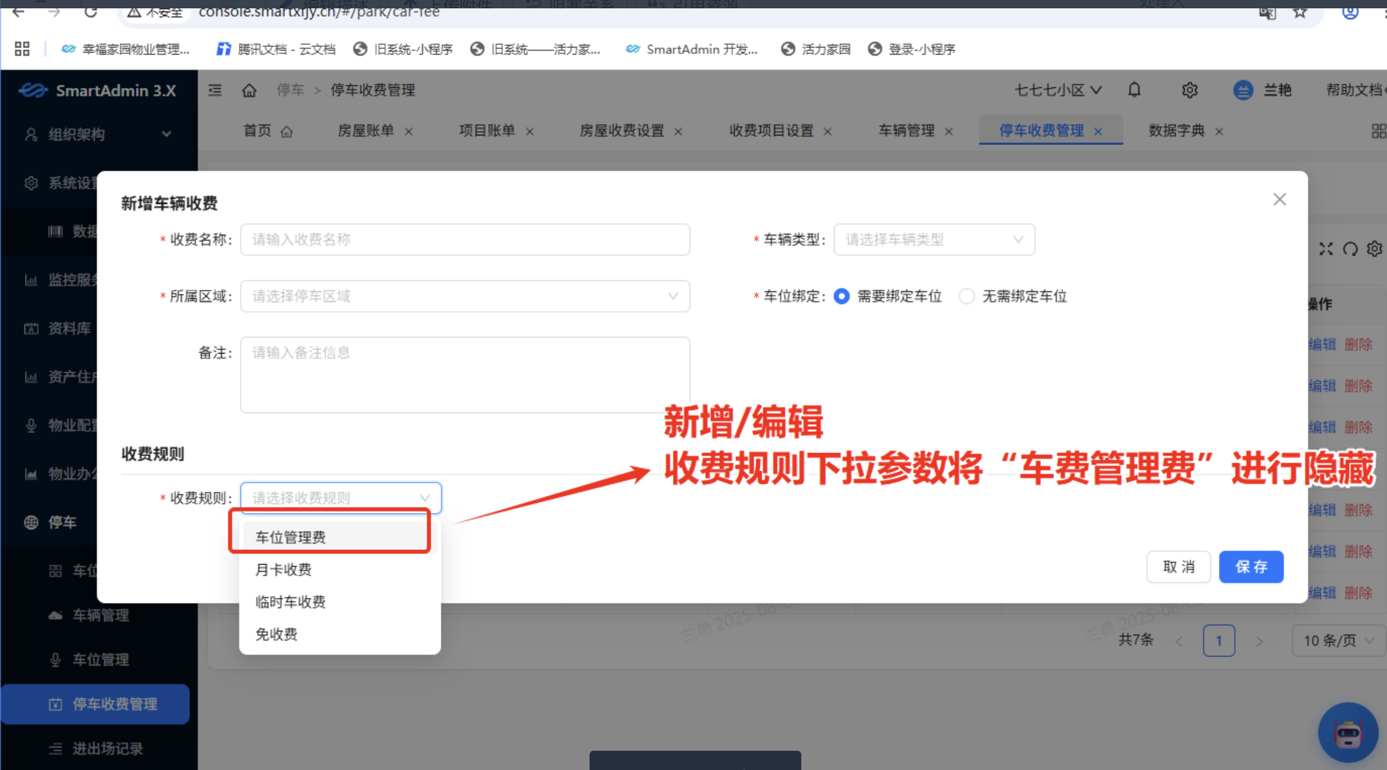Click the table refresh icon

tap(1350, 249)
